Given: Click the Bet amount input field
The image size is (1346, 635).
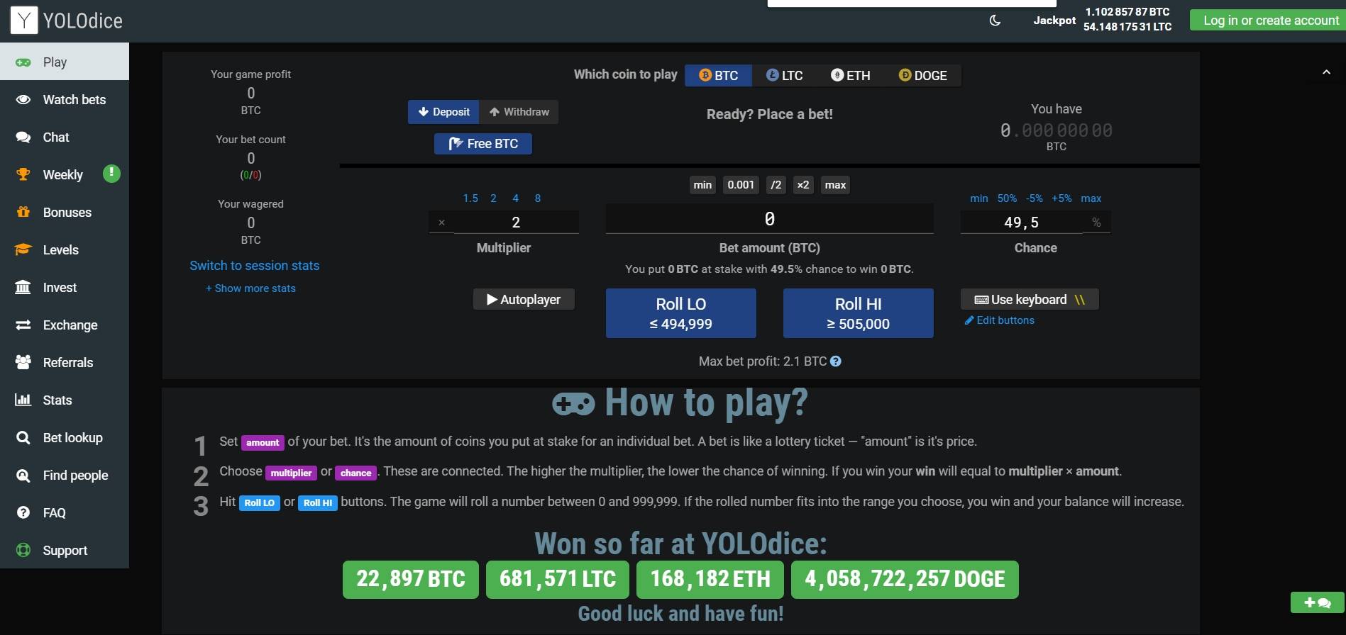Looking at the screenshot, I should tap(769, 219).
